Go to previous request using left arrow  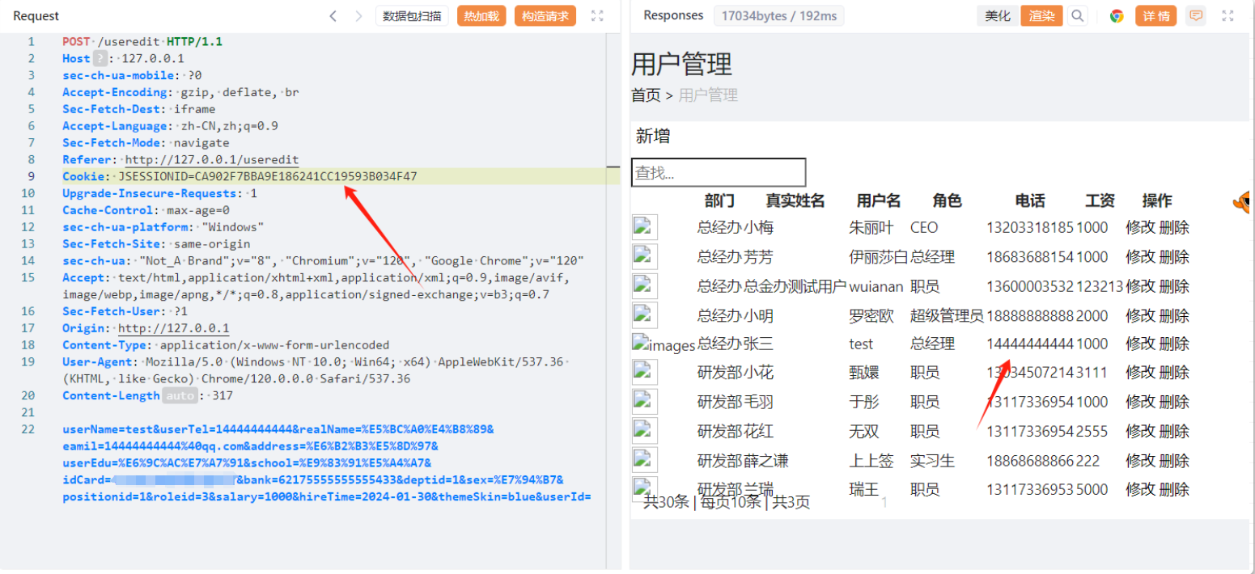coord(333,16)
